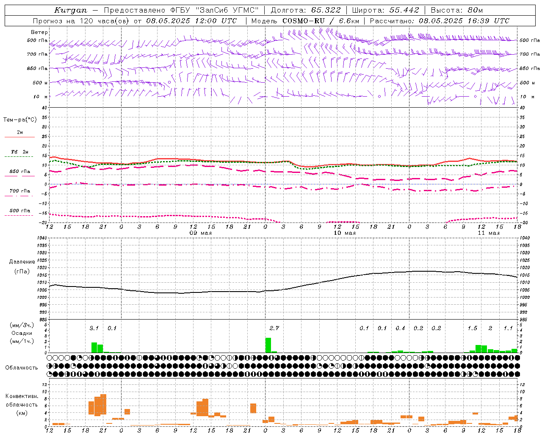
Task: Click the red line sample under the 2м legend
Action: pos(19,137)
